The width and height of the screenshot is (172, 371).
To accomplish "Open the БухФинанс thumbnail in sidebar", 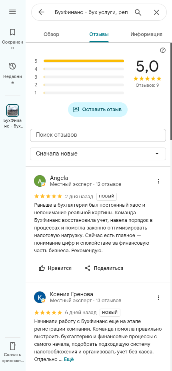I will [x=12, y=110].
